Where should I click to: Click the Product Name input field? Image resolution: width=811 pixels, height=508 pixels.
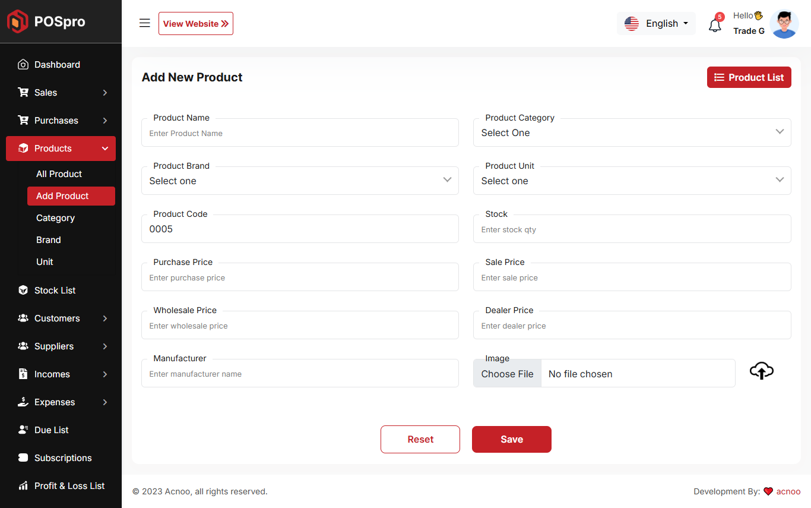tap(300, 134)
